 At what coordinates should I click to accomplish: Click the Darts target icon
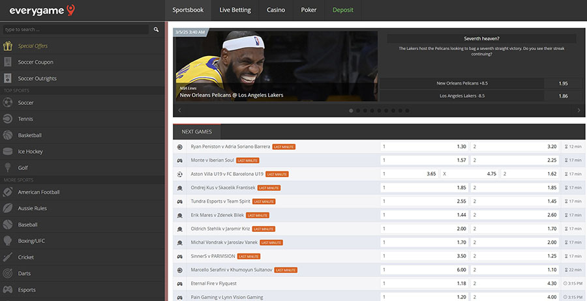coord(7,274)
